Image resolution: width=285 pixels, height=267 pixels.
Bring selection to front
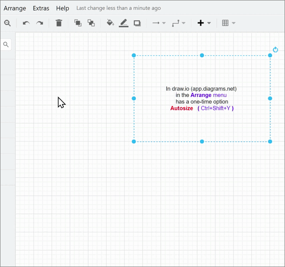coord(78,23)
